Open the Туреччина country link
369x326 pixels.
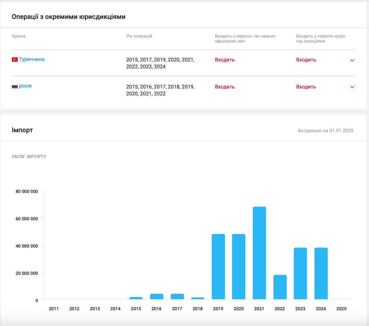pos(32,59)
